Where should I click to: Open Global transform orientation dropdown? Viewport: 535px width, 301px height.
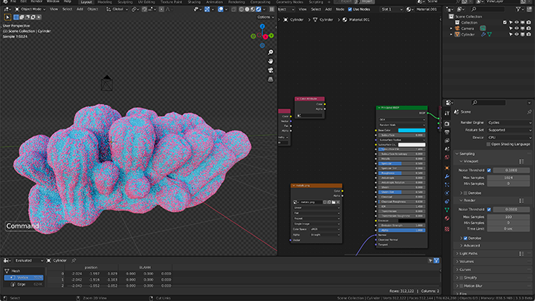[x=117, y=9]
